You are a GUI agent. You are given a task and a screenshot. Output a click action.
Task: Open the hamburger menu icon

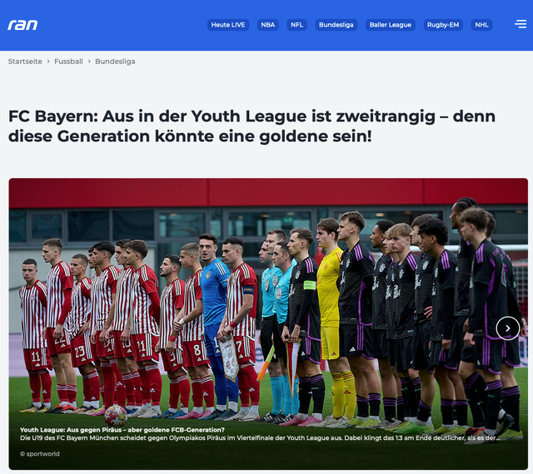521,24
